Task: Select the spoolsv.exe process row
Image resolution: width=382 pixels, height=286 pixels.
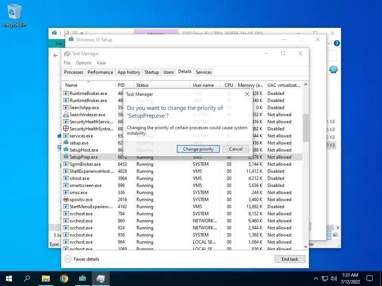Action: [x=182, y=200]
